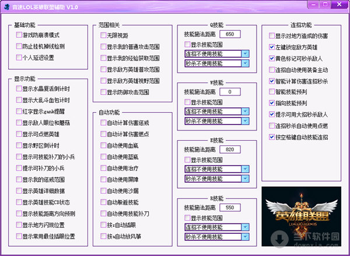Tick 防止挂机掉线检测 option

point(19,46)
